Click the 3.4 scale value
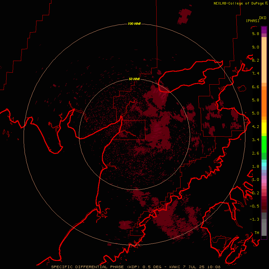This screenshot has width=269, height=269. click(256, 140)
